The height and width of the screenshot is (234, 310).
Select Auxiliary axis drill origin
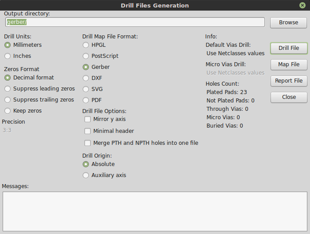click(x=86, y=175)
